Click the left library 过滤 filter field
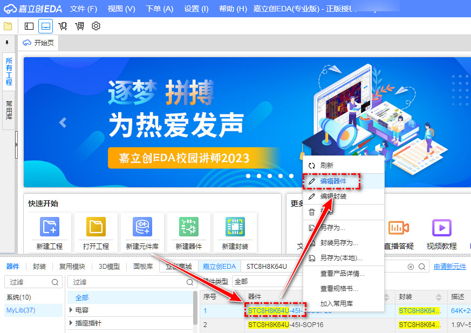 click(x=33, y=282)
